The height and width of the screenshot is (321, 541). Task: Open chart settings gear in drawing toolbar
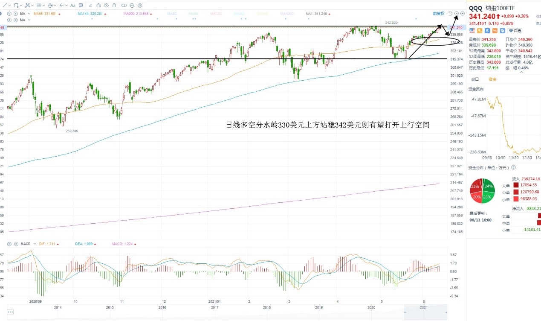[140, 6]
